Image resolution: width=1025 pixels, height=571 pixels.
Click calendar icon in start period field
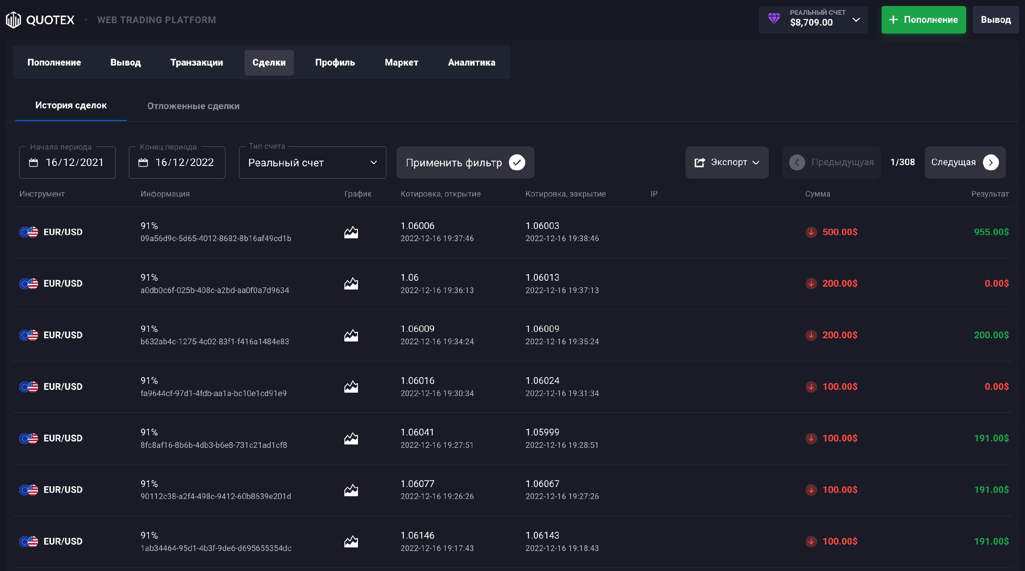click(34, 162)
